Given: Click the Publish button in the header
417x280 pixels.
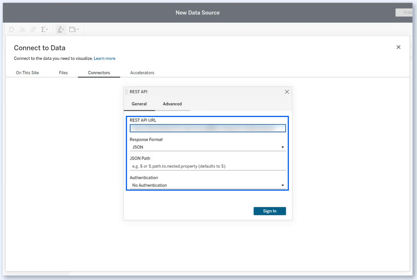Looking at the screenshot, I should click(404, 12).
